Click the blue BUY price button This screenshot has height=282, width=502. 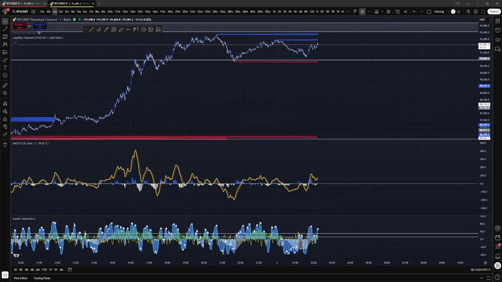click(x=40, y=26)
